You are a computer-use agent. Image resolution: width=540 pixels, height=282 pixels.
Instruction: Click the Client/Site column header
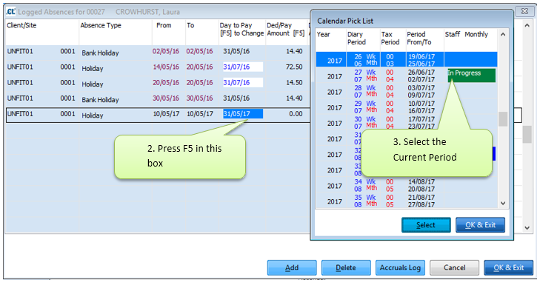[x=21, y=25]
